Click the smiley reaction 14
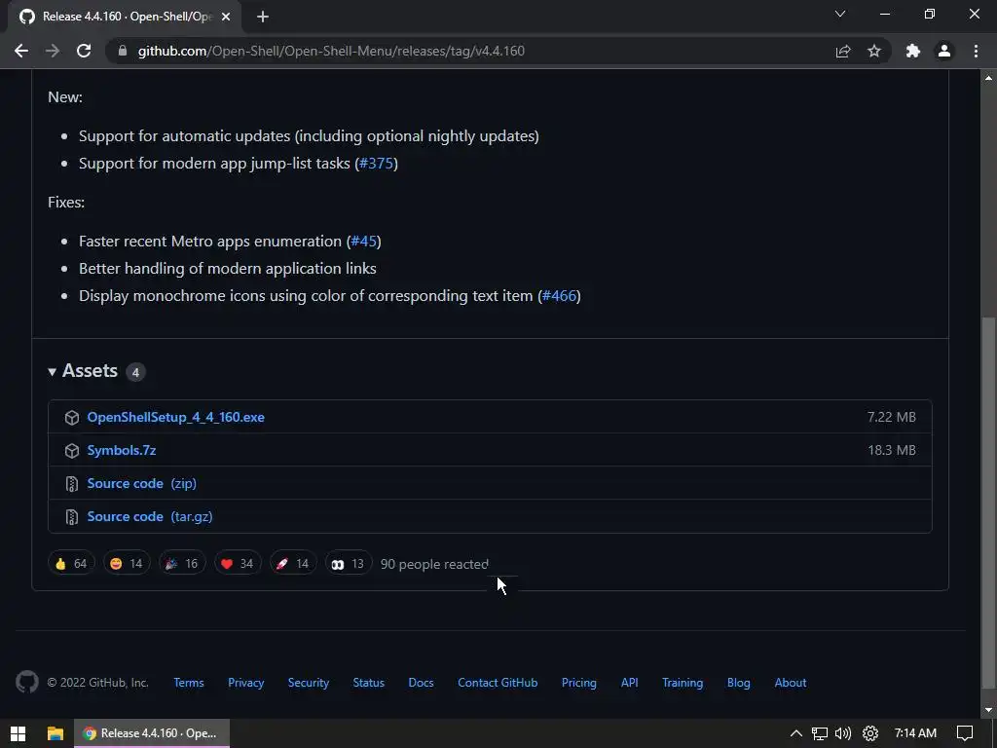 coord(127,564)
